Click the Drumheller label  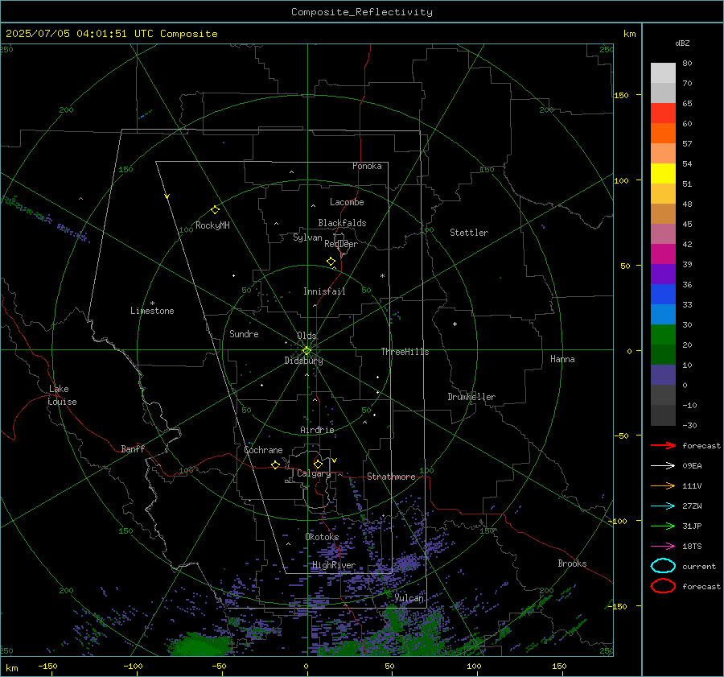471,397
